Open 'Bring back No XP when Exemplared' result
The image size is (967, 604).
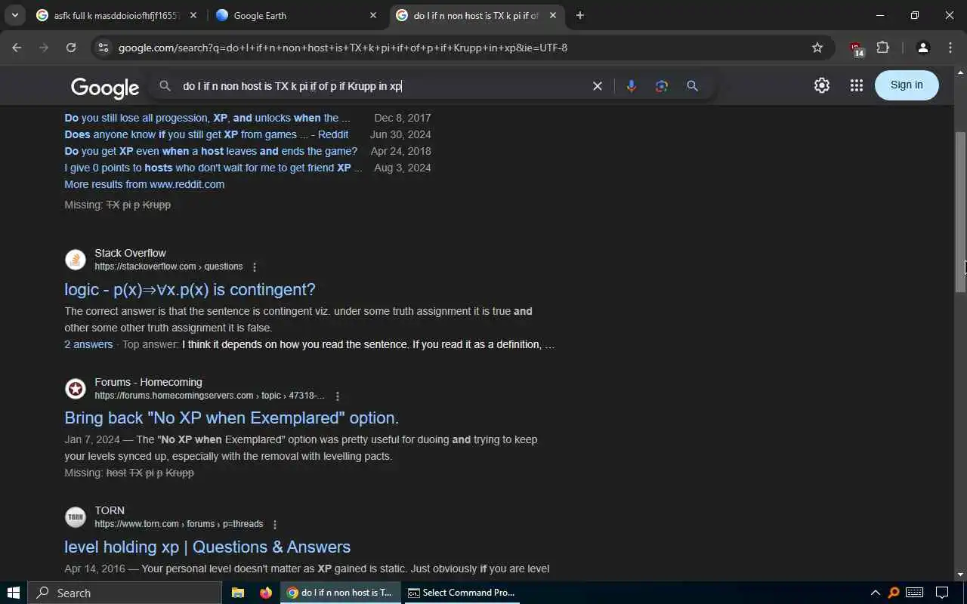(x=231, y=418)
